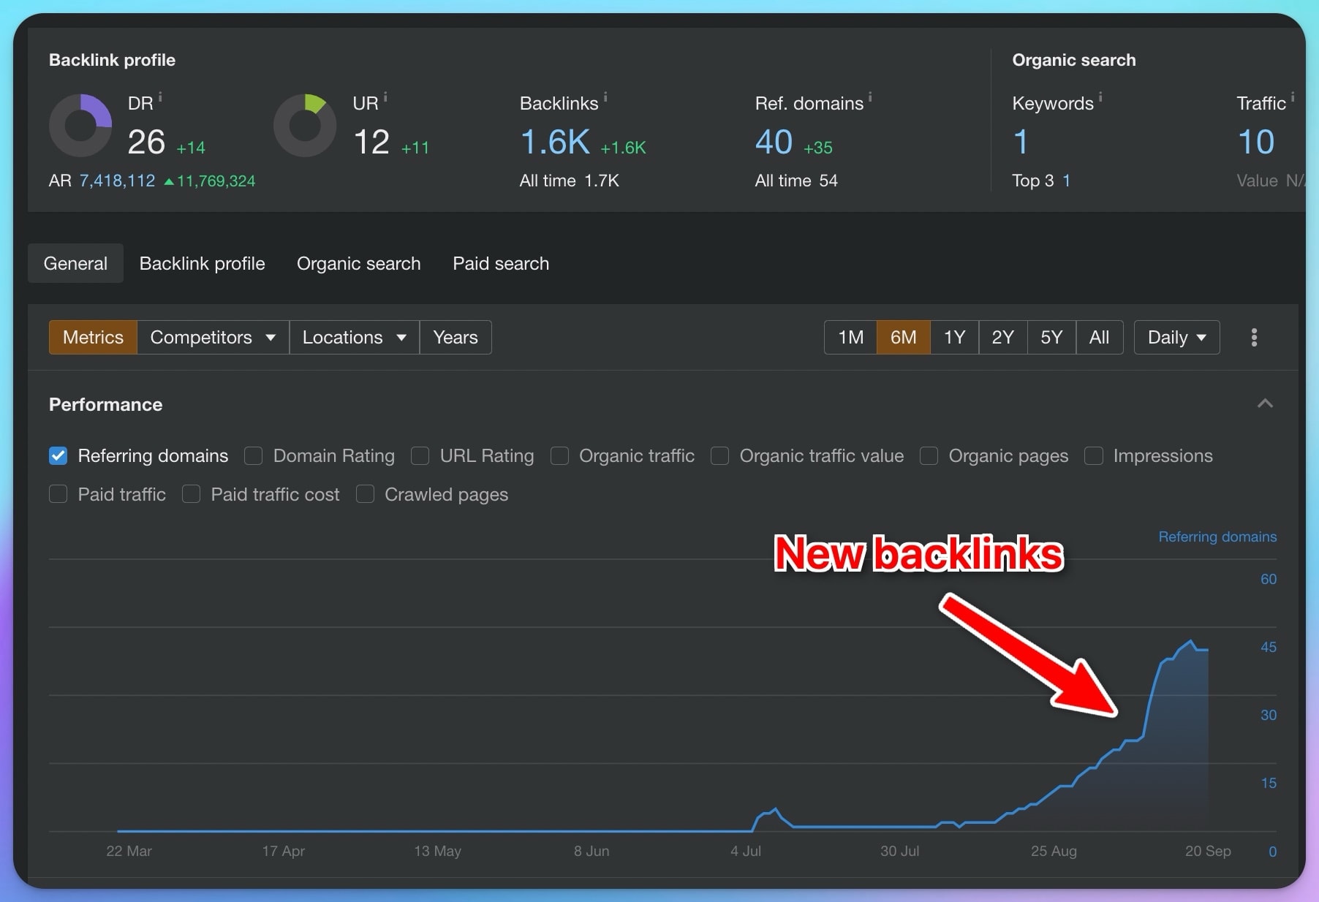Enable the Impressions metric
The height and width of the screenshot is (902, 1319).
click(1095, 455)
